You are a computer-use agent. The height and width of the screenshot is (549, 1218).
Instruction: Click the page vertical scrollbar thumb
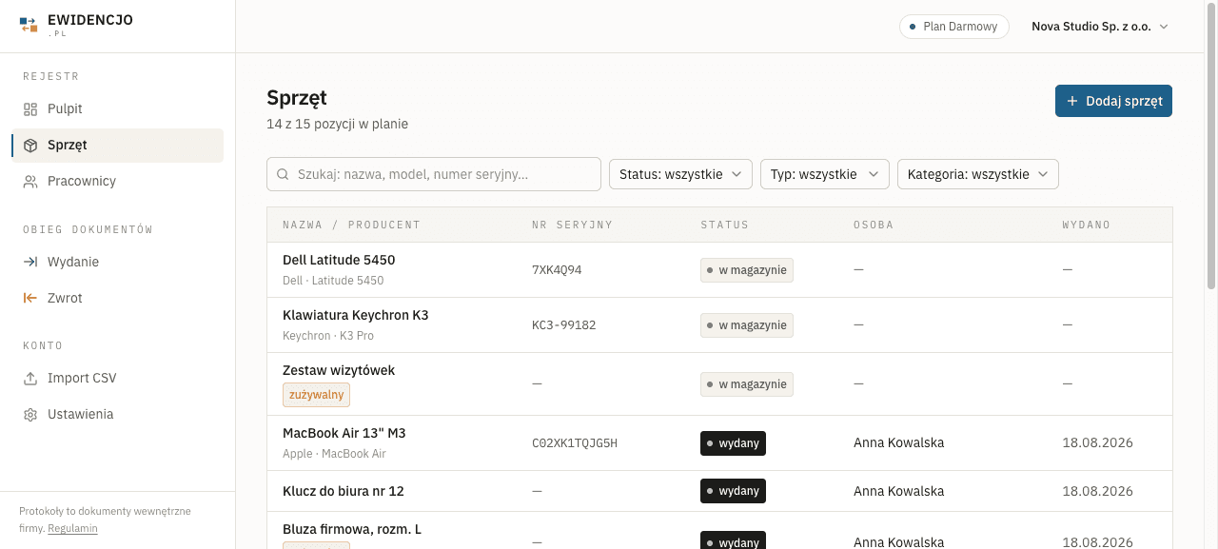coord(1211,147)
